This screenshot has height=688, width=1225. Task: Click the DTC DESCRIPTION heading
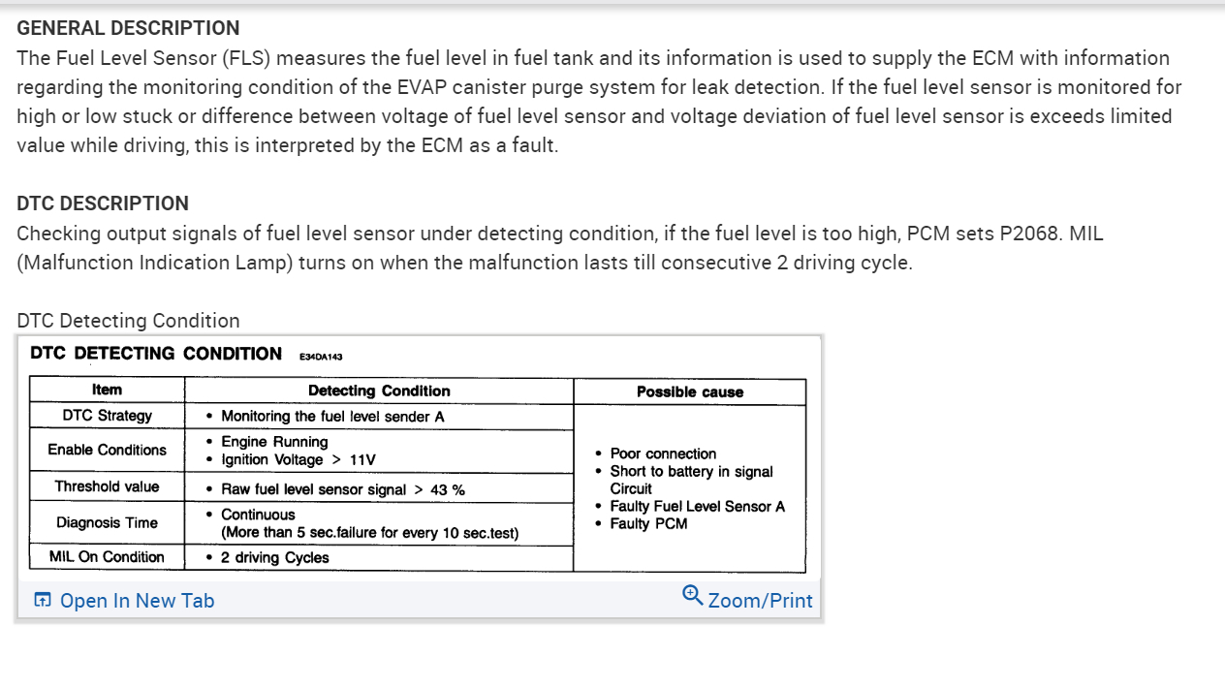103,203
